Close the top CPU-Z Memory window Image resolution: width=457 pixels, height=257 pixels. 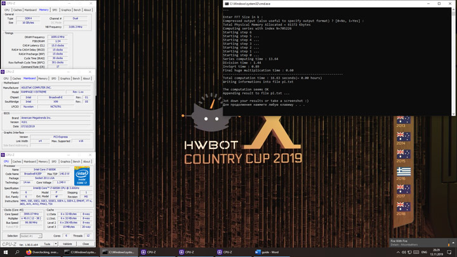click(x=91, y=3)
